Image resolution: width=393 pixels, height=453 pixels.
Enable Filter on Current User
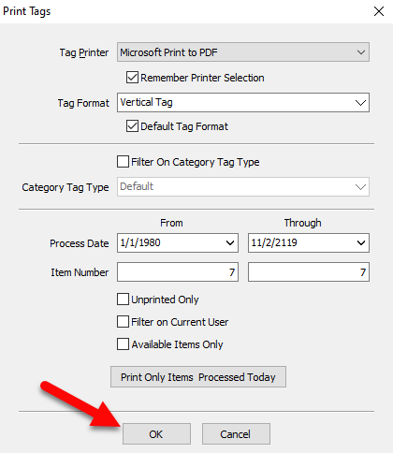pos(123,321)
